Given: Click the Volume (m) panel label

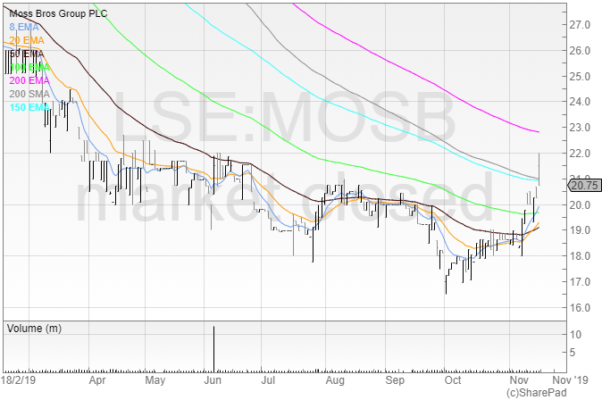Looking at the screenshot, I should coord(34,329).
